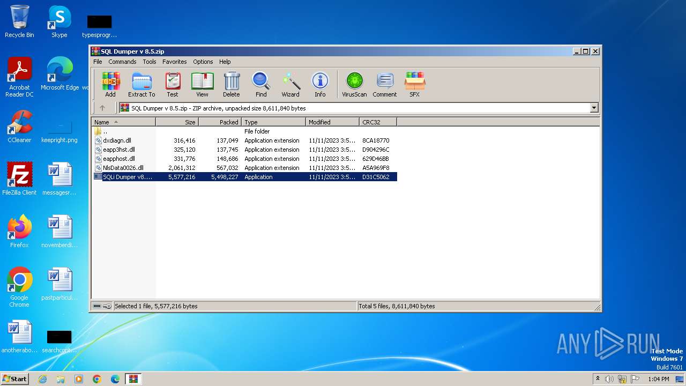The height and width of the screenshot is (386, 686).
Task: Click WinRAR taskbar button
Action: (133, 379)
